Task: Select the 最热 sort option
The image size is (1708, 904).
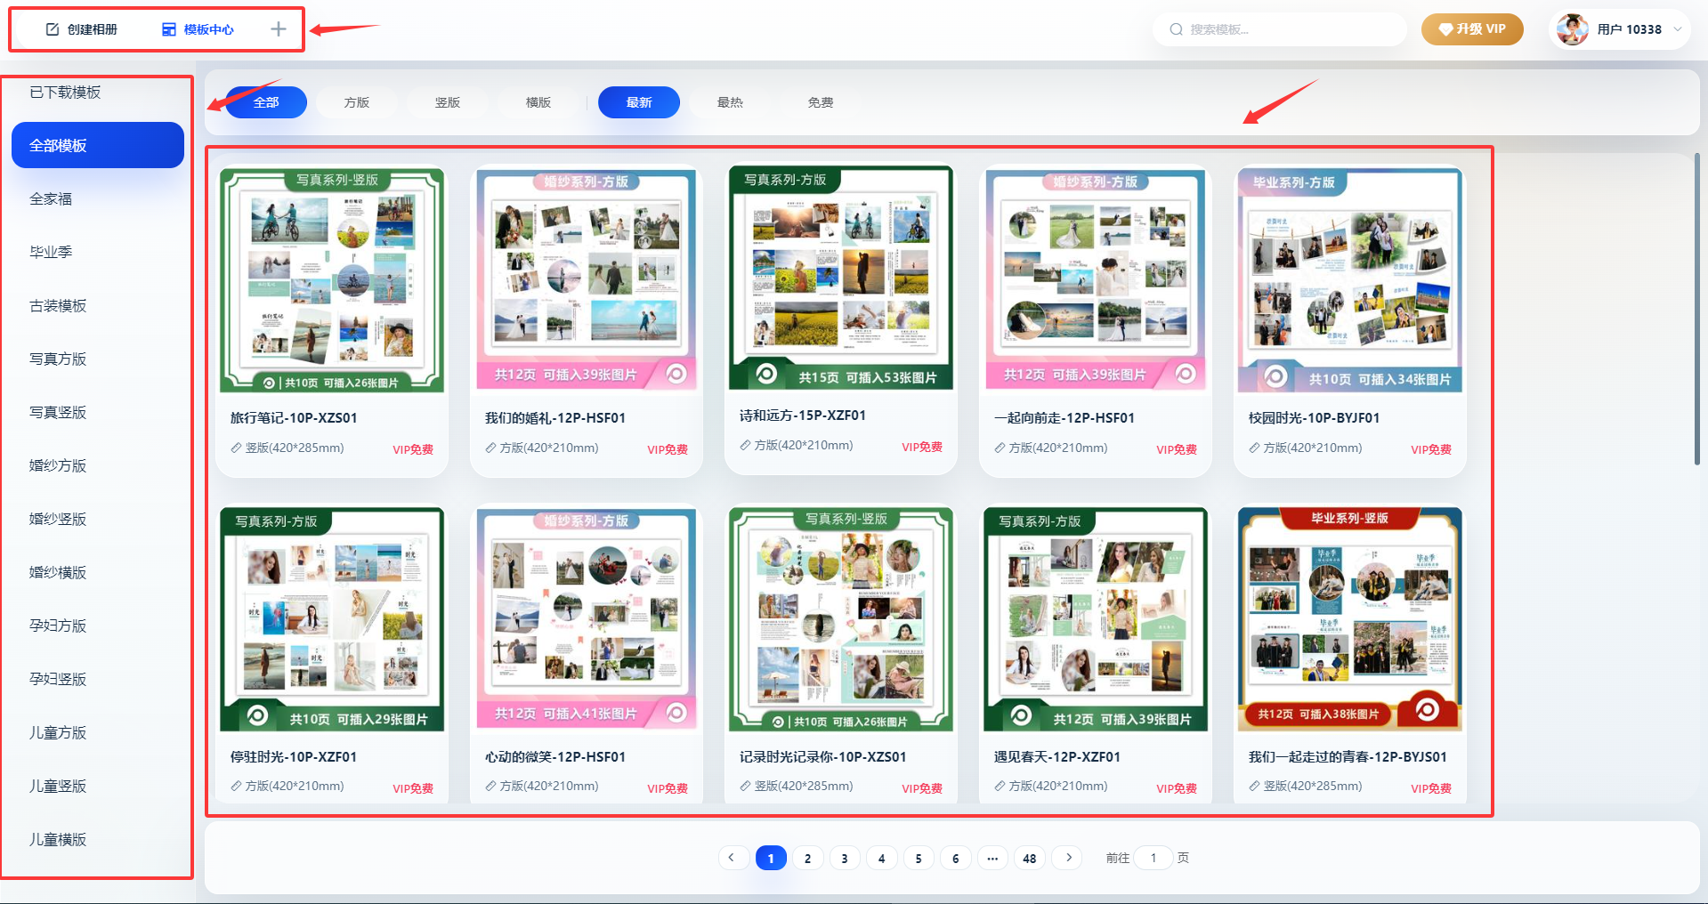Action: 730,102
